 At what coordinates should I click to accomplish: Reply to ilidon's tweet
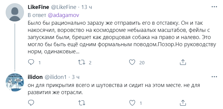click(31, 103)
